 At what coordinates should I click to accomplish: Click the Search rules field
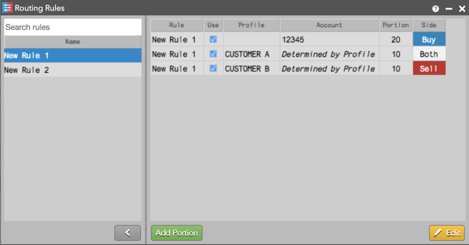click(x=72, y=27)
